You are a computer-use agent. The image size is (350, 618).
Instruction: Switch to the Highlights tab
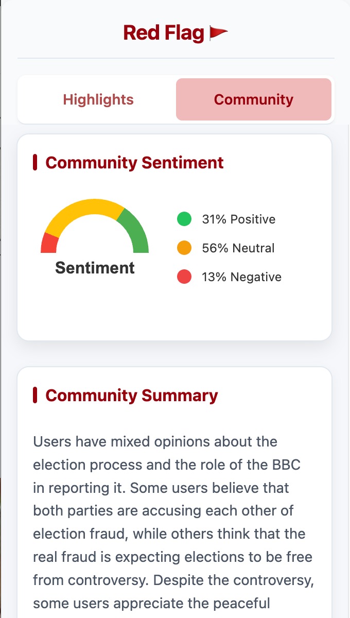coord(98,99)
